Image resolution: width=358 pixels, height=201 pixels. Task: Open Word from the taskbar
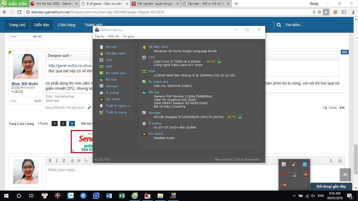(109, 196)
